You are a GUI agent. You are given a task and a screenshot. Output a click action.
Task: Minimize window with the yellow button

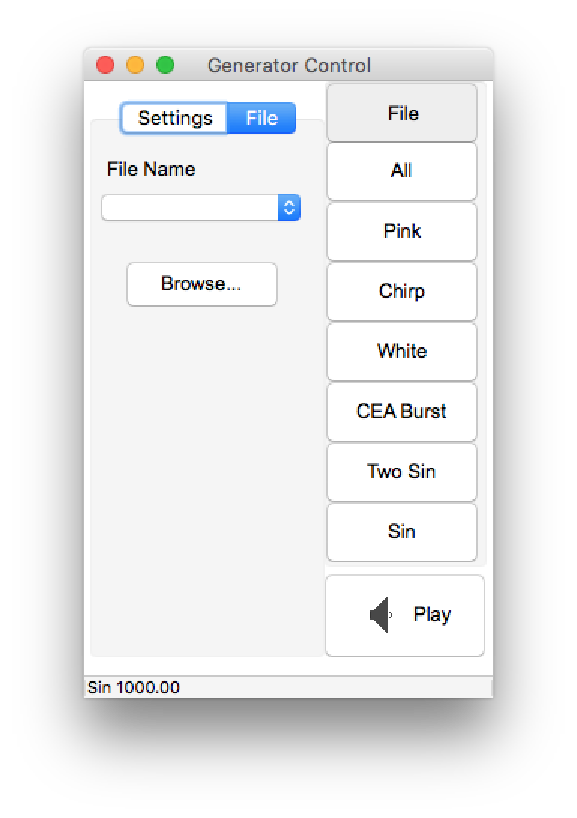tap(135, 65)
